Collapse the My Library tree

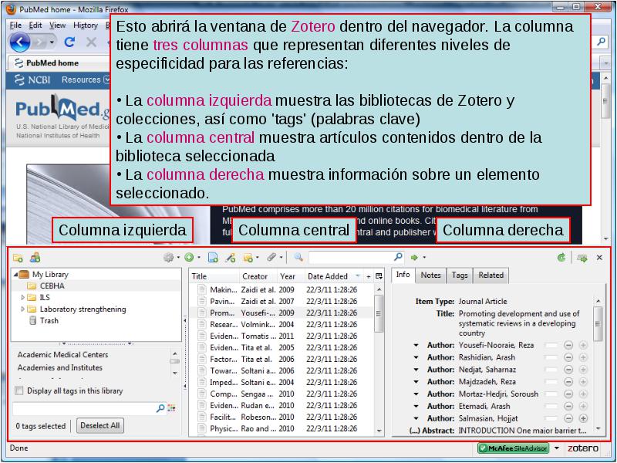click(15, 275)
